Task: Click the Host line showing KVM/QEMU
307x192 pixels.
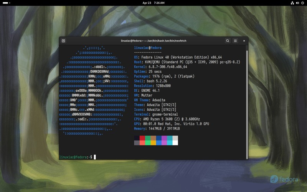Action: tap(187, 62)
